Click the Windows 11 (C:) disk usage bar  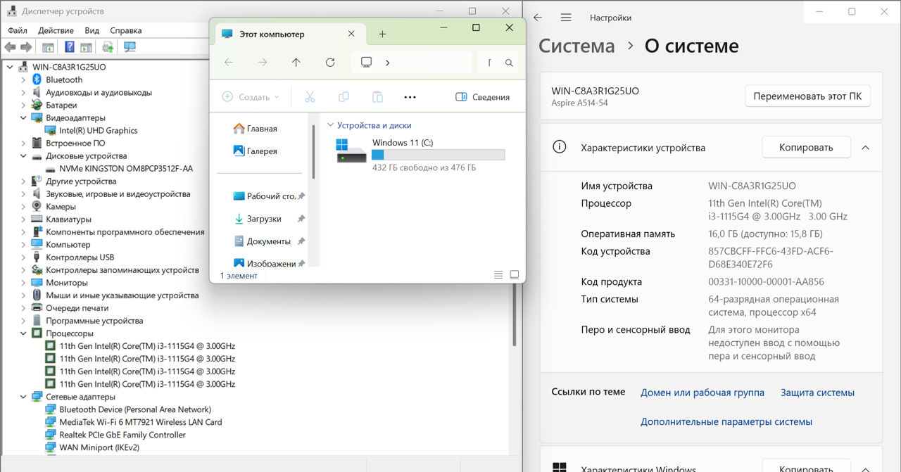438,155
